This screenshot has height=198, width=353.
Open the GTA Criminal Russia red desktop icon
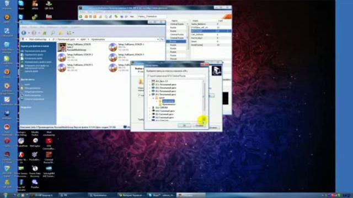click(x=49, y=143)
